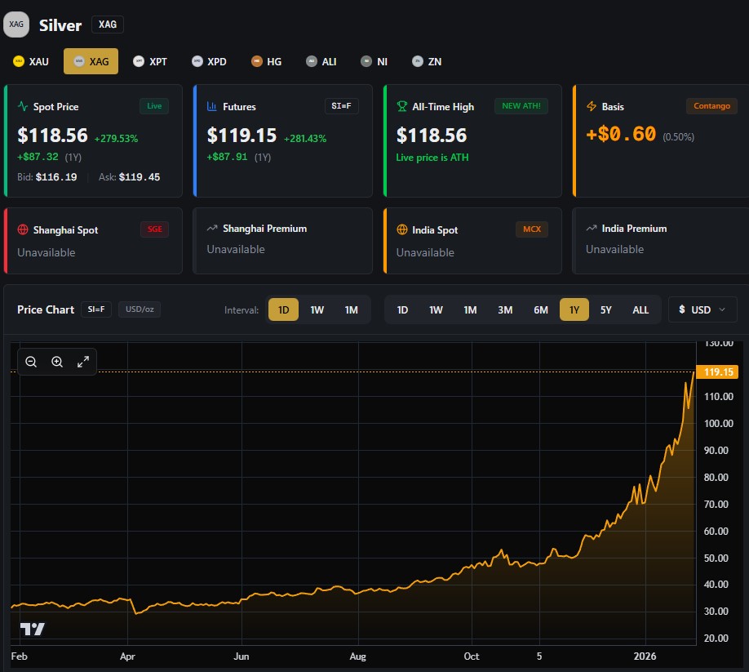Select the XAG silver tab
Image resolution: width=749 pixels, height=672 pixels.
[91, 61]
